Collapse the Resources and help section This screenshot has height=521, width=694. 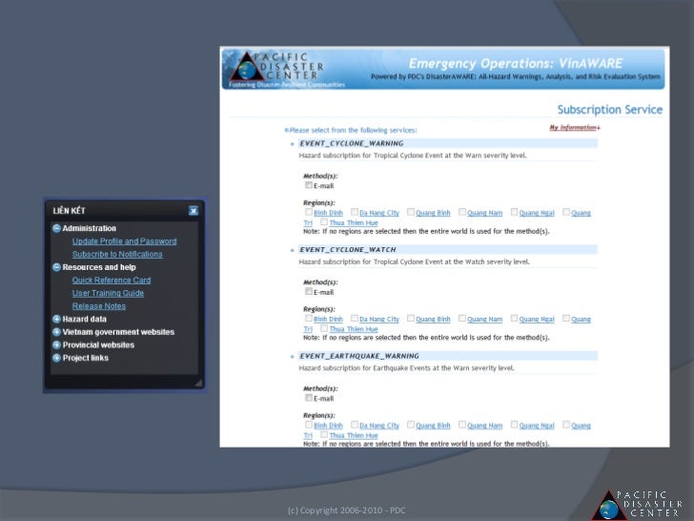[x=56, y=267]
